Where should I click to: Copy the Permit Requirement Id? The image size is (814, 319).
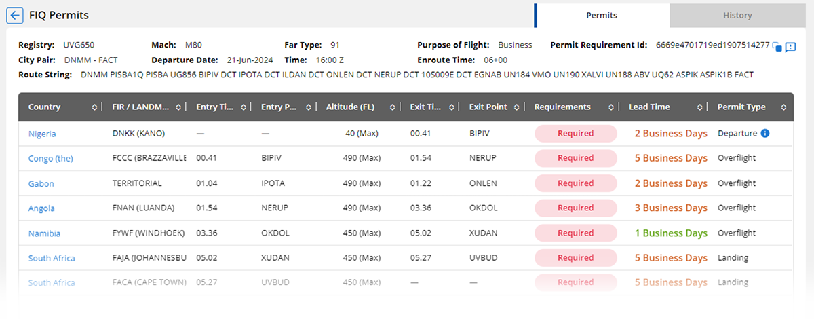[x=778, y=47]
